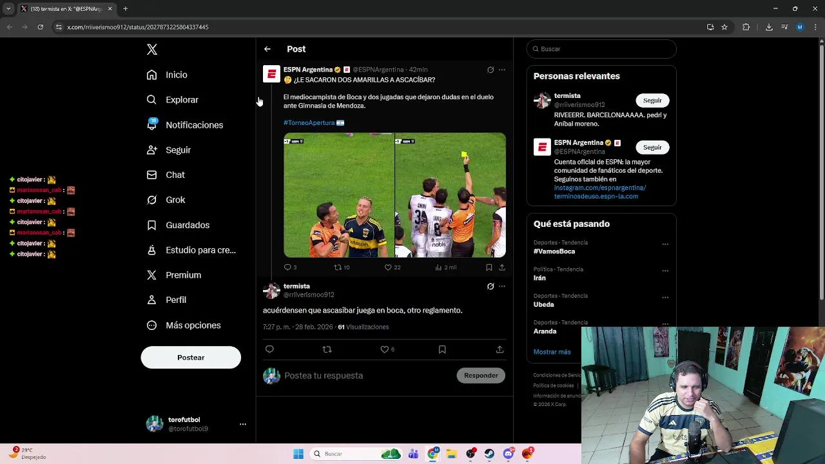The height and width of the screenshot is (464, 825).
Task: Follow termista with the Seguir button
Action: point(652,101)
